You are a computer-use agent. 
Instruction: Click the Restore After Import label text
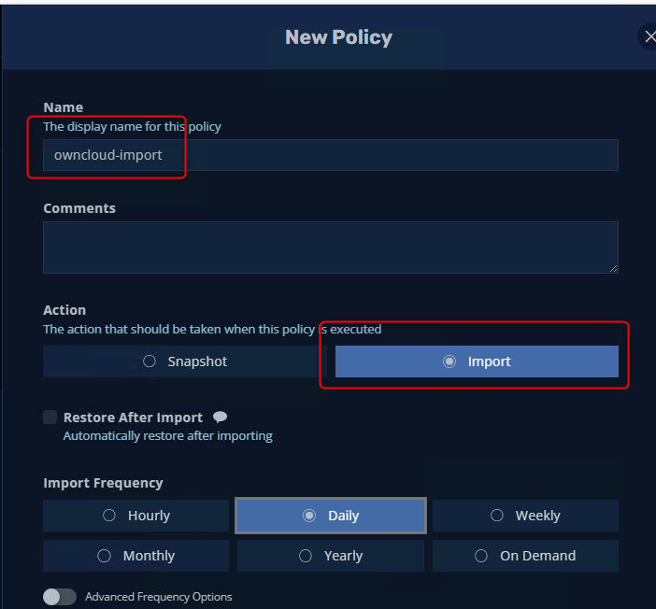133,418
